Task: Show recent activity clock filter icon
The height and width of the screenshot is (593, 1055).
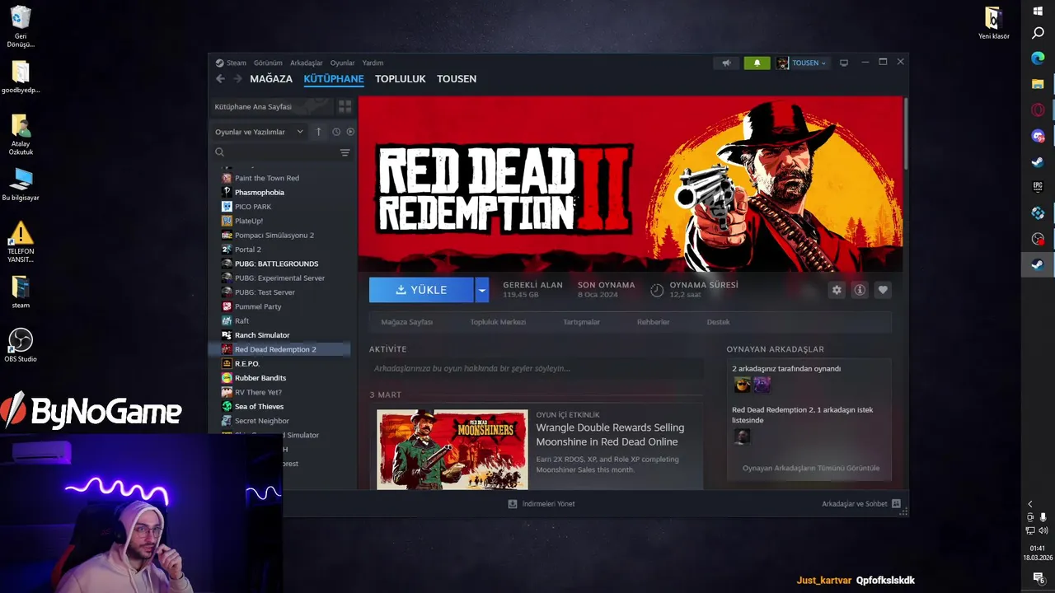Action: click(336, 132)
